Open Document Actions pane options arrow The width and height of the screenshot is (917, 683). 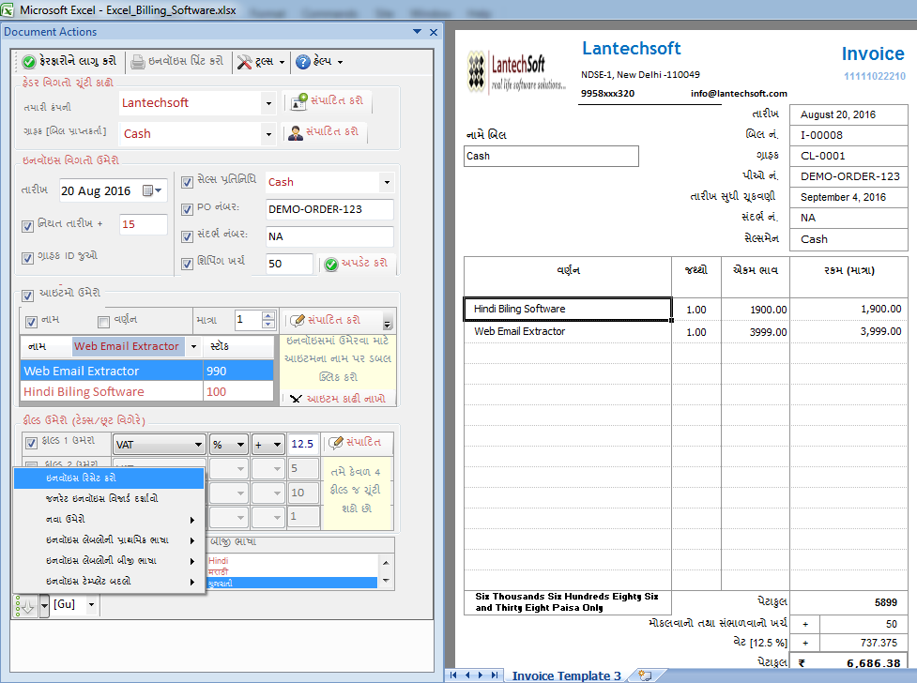[417, 32]
